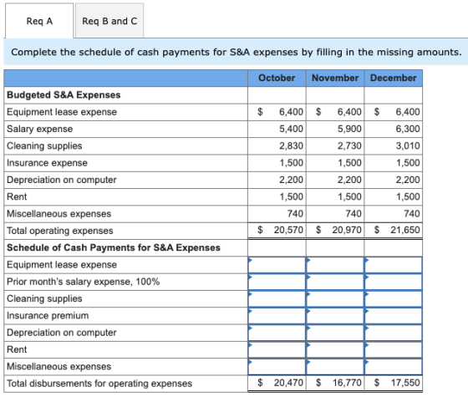Click Schedule of Cash Payments heading
The height and width of the screenshot is (397, 468).
point(114,247)
